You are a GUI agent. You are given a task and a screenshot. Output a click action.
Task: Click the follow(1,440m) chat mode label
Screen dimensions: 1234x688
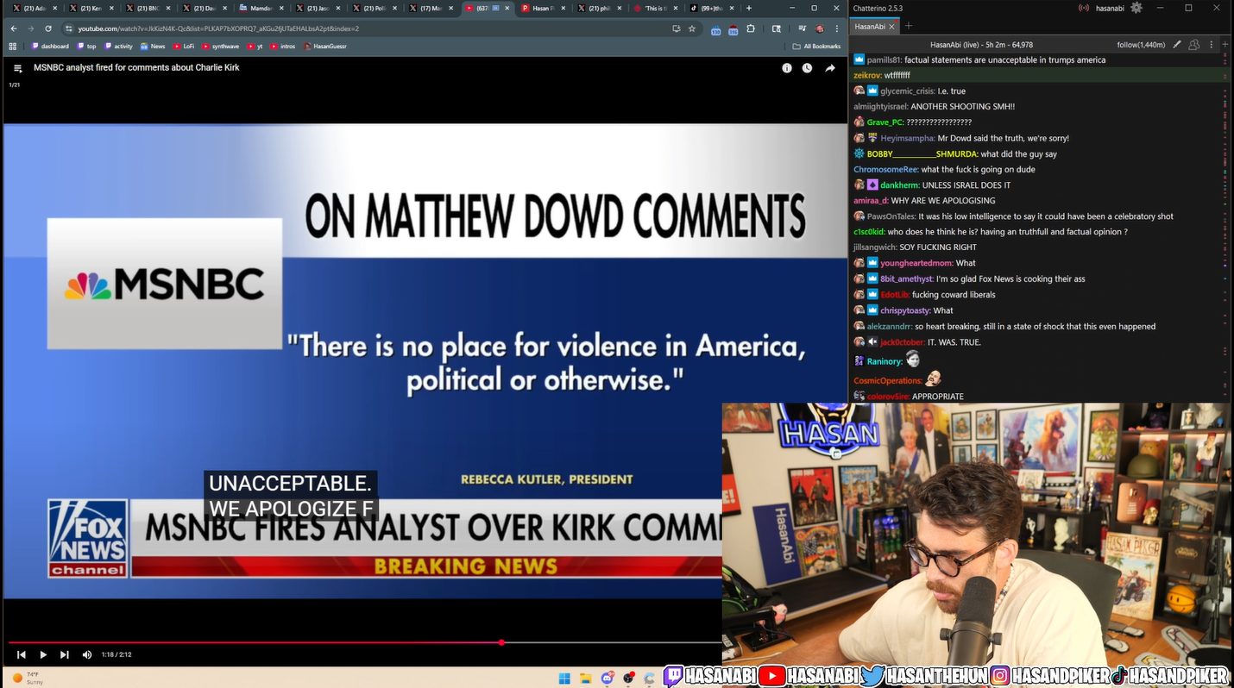point(1141,45)
